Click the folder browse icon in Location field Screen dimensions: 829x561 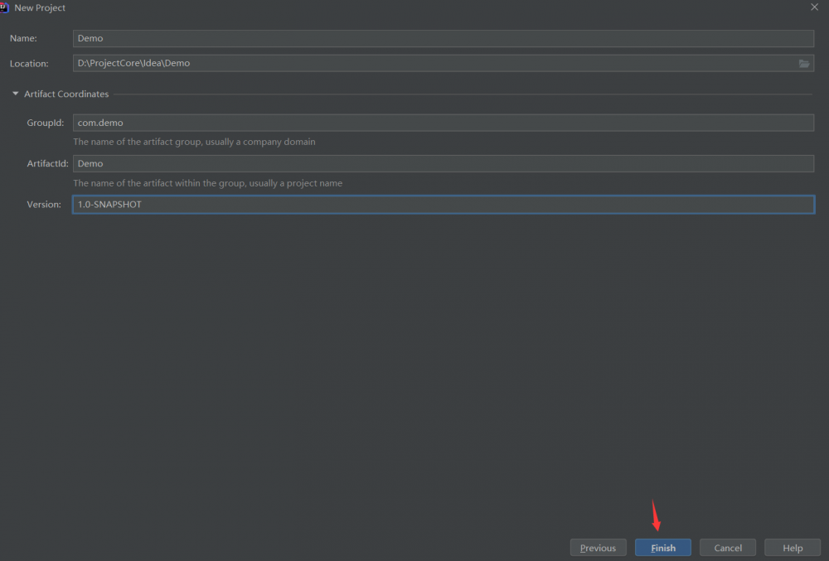coord(803,63)
